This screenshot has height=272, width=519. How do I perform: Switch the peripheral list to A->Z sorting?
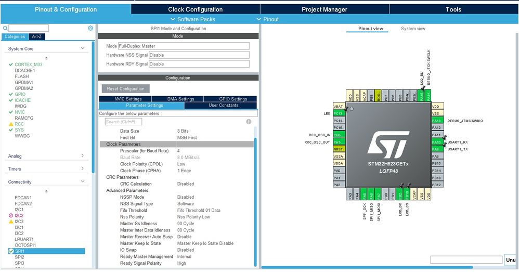point(37,37)
